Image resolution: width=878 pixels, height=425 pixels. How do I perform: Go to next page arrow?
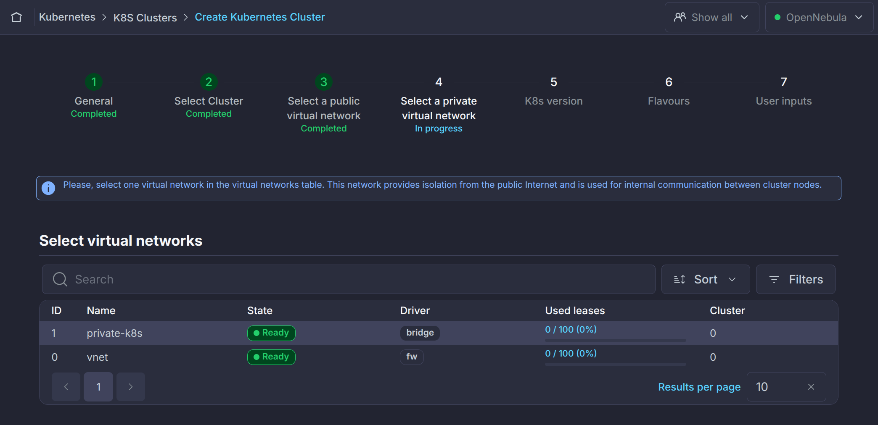[x=131, y=387]
